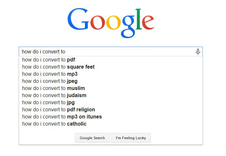
Task: Click the Google logo
Action: pos(111,23)
